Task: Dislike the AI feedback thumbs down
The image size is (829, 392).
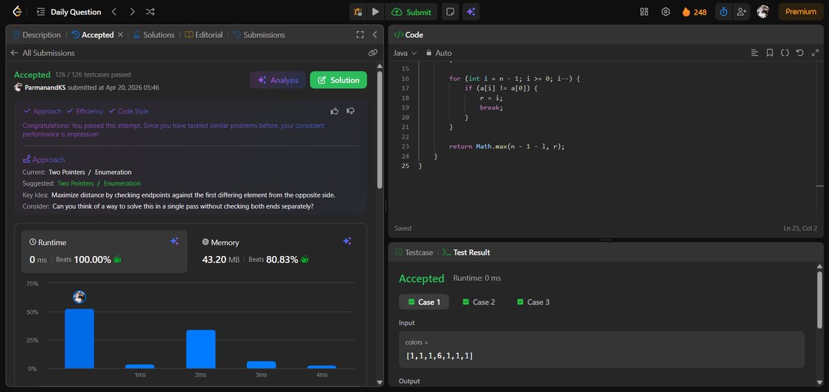Action: 350,110
